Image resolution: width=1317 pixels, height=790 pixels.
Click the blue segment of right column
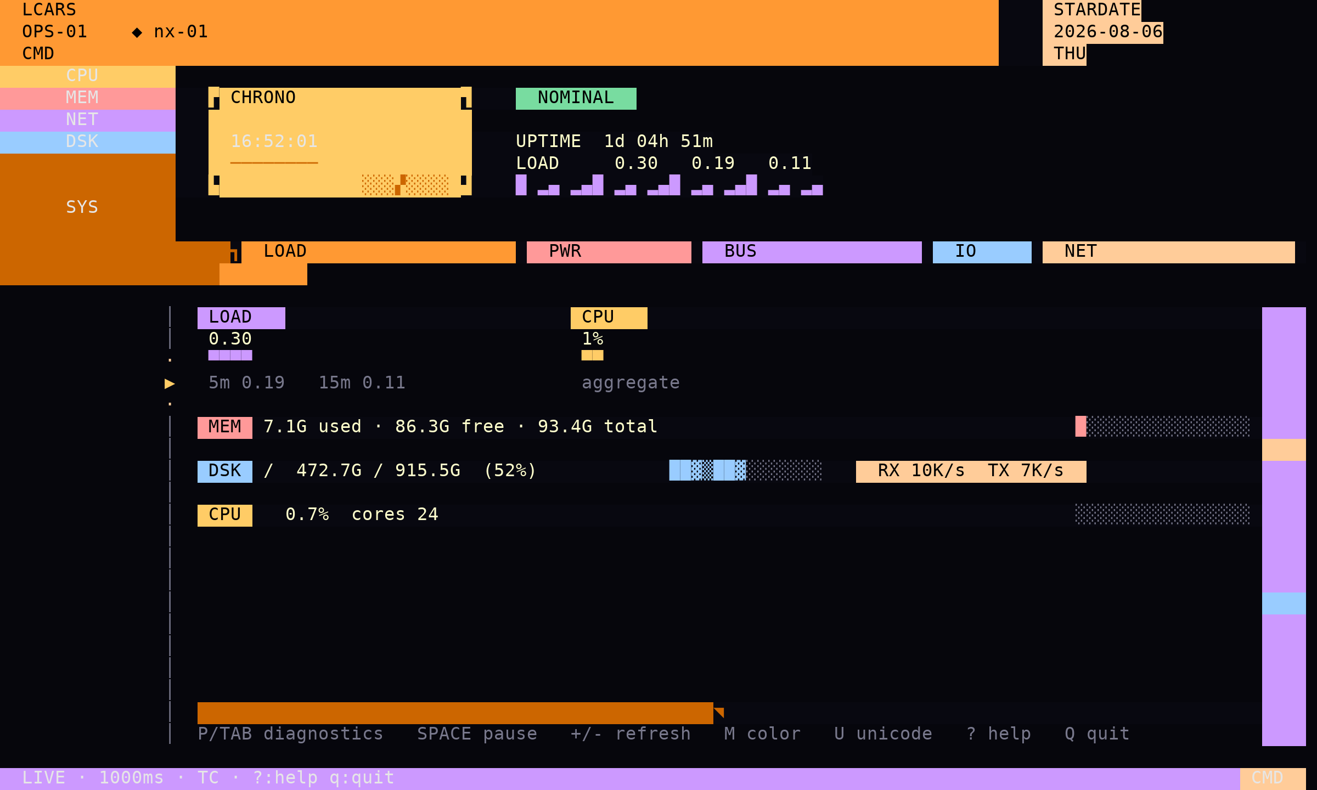[x=1284, y=603]
